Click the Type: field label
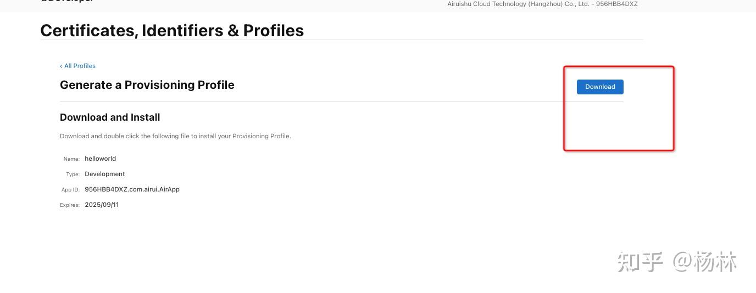This screenshot has height=293, width=756. 73,174
